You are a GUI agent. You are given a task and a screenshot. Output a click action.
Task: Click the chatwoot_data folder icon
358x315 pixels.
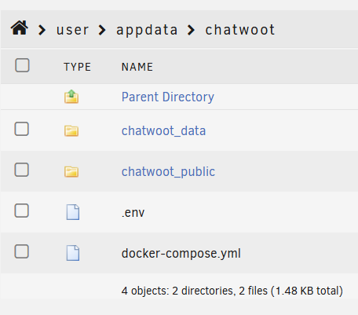(x=71, y=130)
